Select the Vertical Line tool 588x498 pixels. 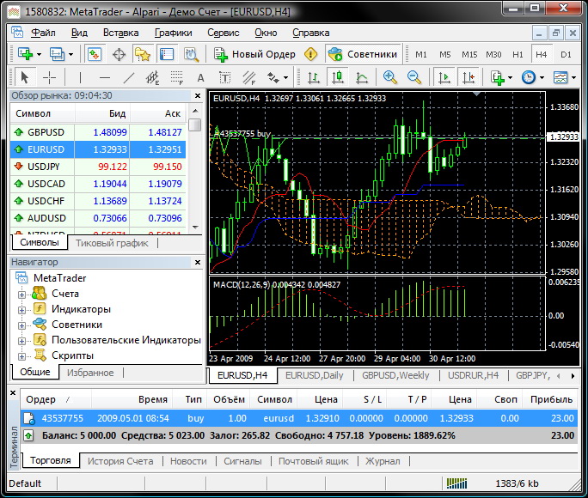tap(80, 77)
